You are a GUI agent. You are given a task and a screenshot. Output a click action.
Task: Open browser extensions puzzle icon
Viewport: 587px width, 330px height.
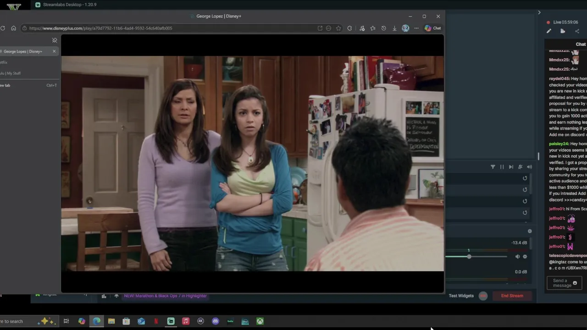(350, 28)
